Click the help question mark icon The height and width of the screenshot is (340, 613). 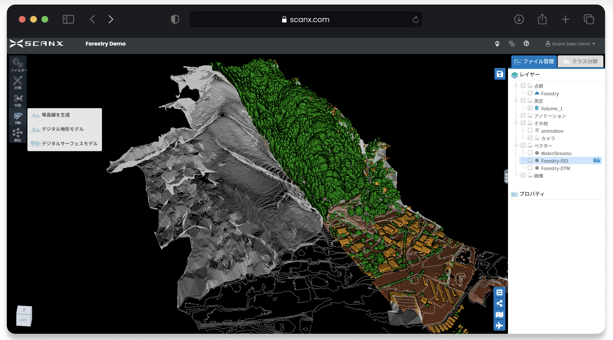tap(526, 44)
